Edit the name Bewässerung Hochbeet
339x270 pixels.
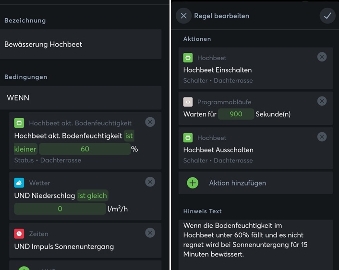81,44
